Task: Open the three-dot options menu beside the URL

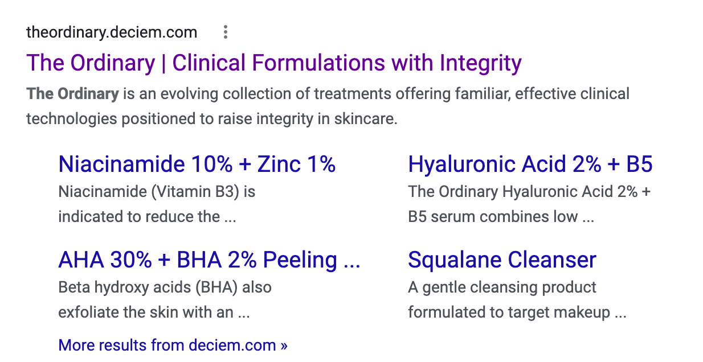Action: 226,32
